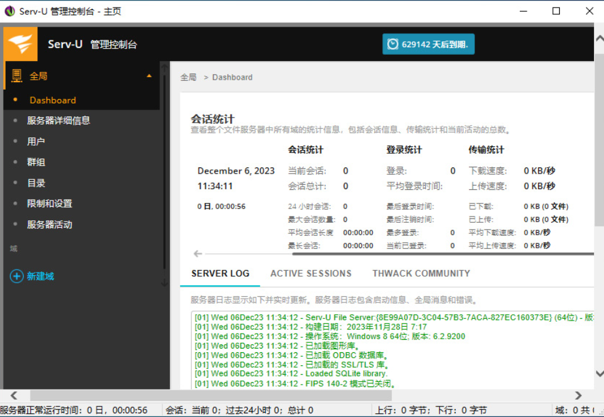Click the page vertical scroll up arrow
Viewport: 604px width, 417px height.
coord(600,39)
